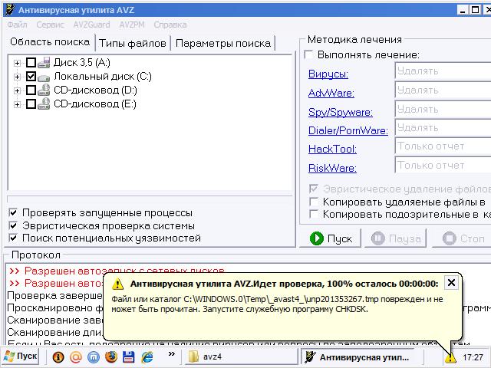The image size is (491, 368).
Task: Tick the CD-дисковод (D:) checkbox
Action: 31,90
